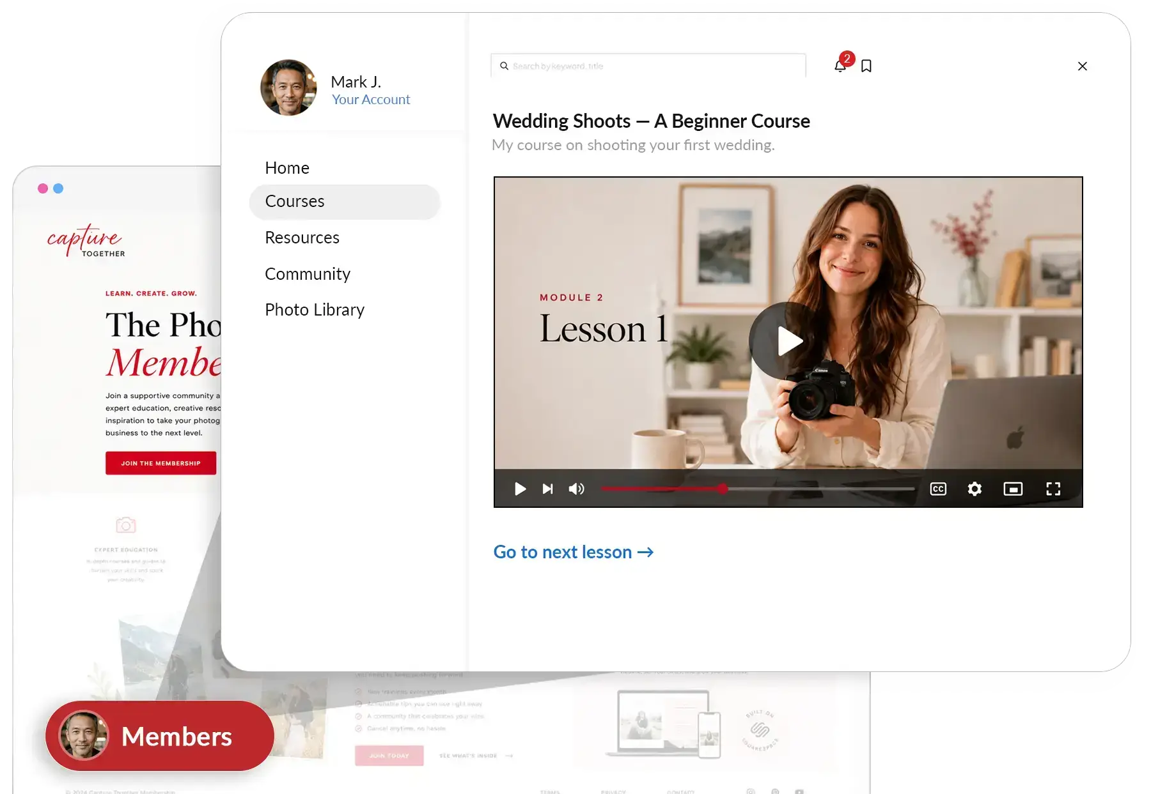Skip to next video with skip icon
The height and width of the screenshot is (794, 1151).
tap(548, 489)
